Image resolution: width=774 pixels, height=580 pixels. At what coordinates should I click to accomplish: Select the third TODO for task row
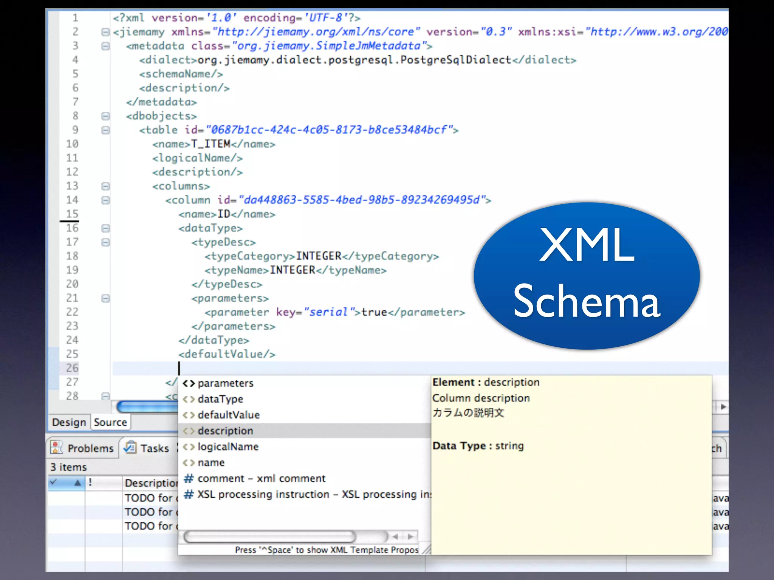point(151,526)
